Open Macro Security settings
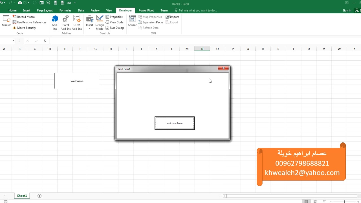 [24, 28]
